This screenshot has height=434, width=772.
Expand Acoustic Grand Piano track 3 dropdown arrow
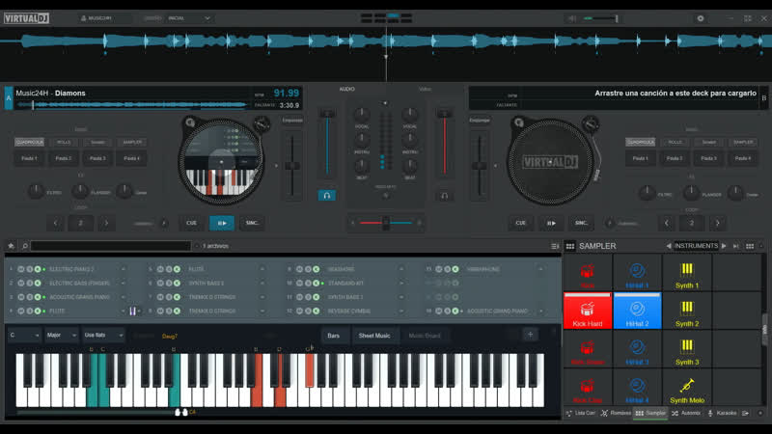[x=124, y=297]
